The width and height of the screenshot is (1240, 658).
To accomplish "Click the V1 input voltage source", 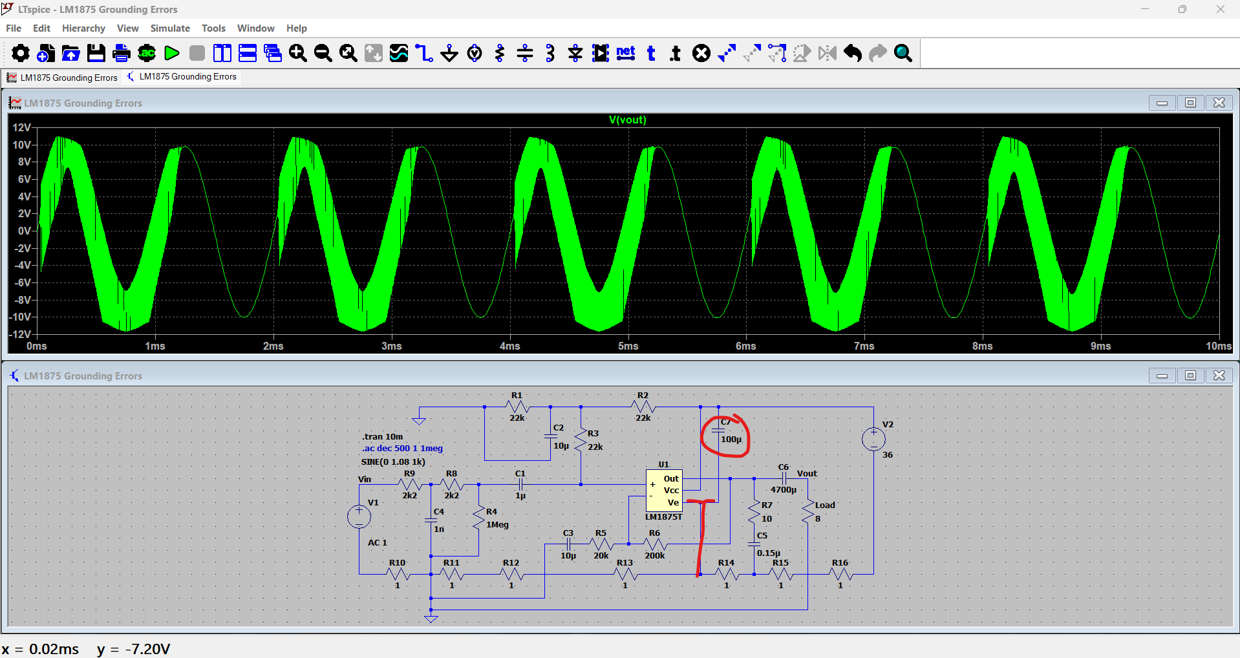I will [x=359, y=516].
